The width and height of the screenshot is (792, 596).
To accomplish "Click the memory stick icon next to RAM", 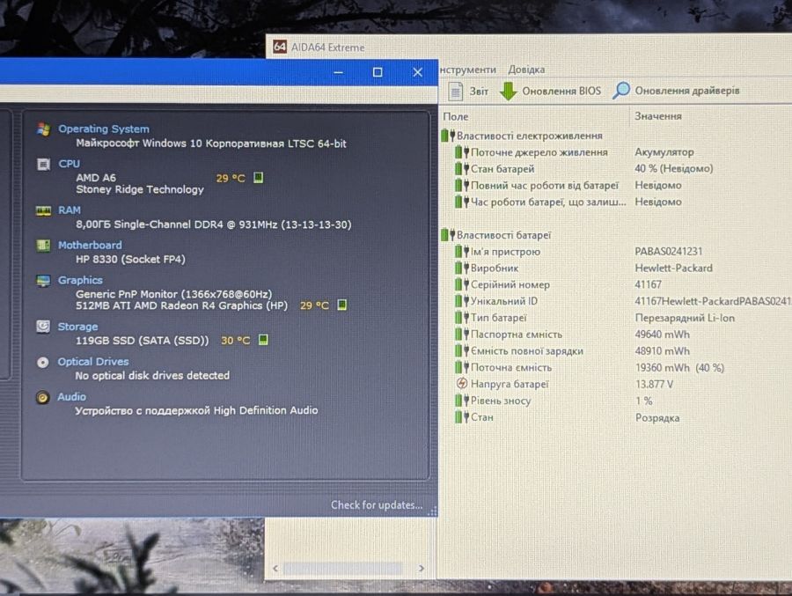I will click(x=43, y=210).
